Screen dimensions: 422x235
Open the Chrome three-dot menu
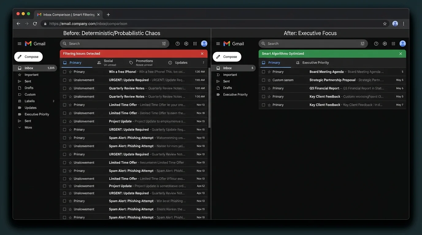(x=404, y=24)
